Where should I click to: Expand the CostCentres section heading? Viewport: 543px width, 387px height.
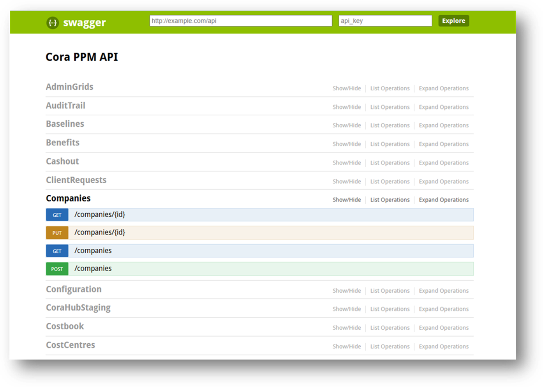(x=71, y=345)
